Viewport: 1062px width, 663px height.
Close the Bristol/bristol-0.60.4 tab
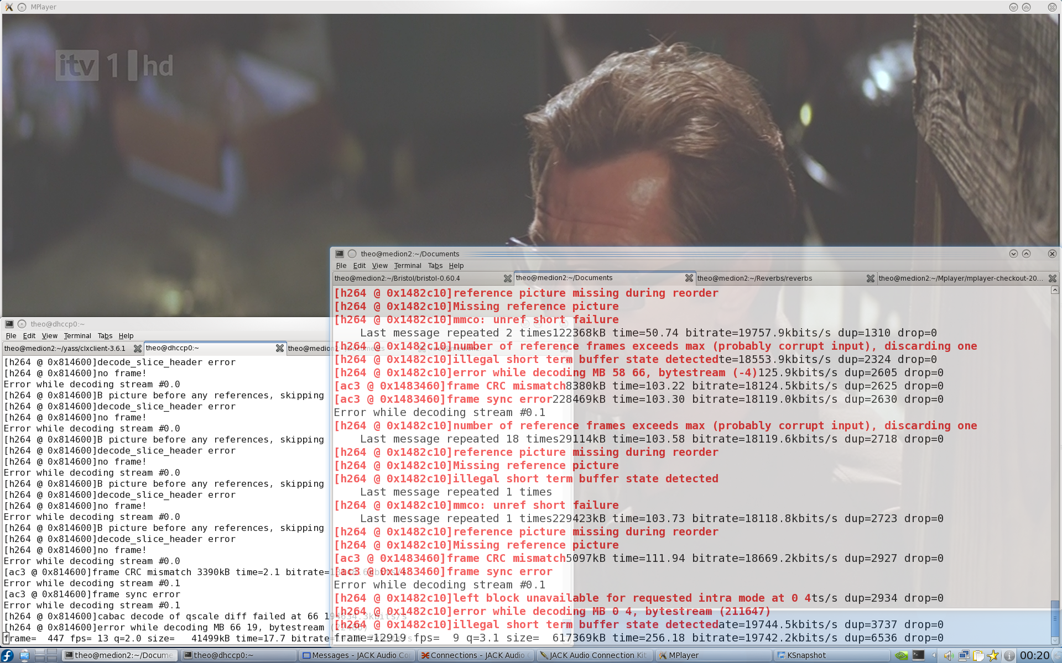click(x=508, y=278)
